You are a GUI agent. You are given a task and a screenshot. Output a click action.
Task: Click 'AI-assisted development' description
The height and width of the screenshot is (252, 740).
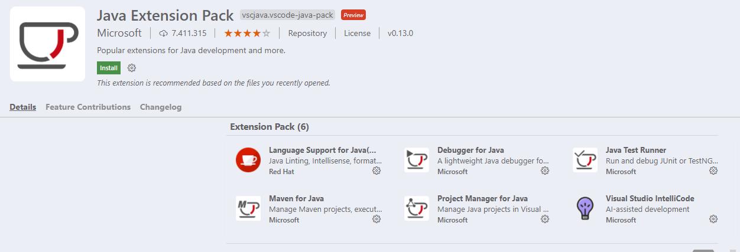pyautogui.click(x=647, y=209)
